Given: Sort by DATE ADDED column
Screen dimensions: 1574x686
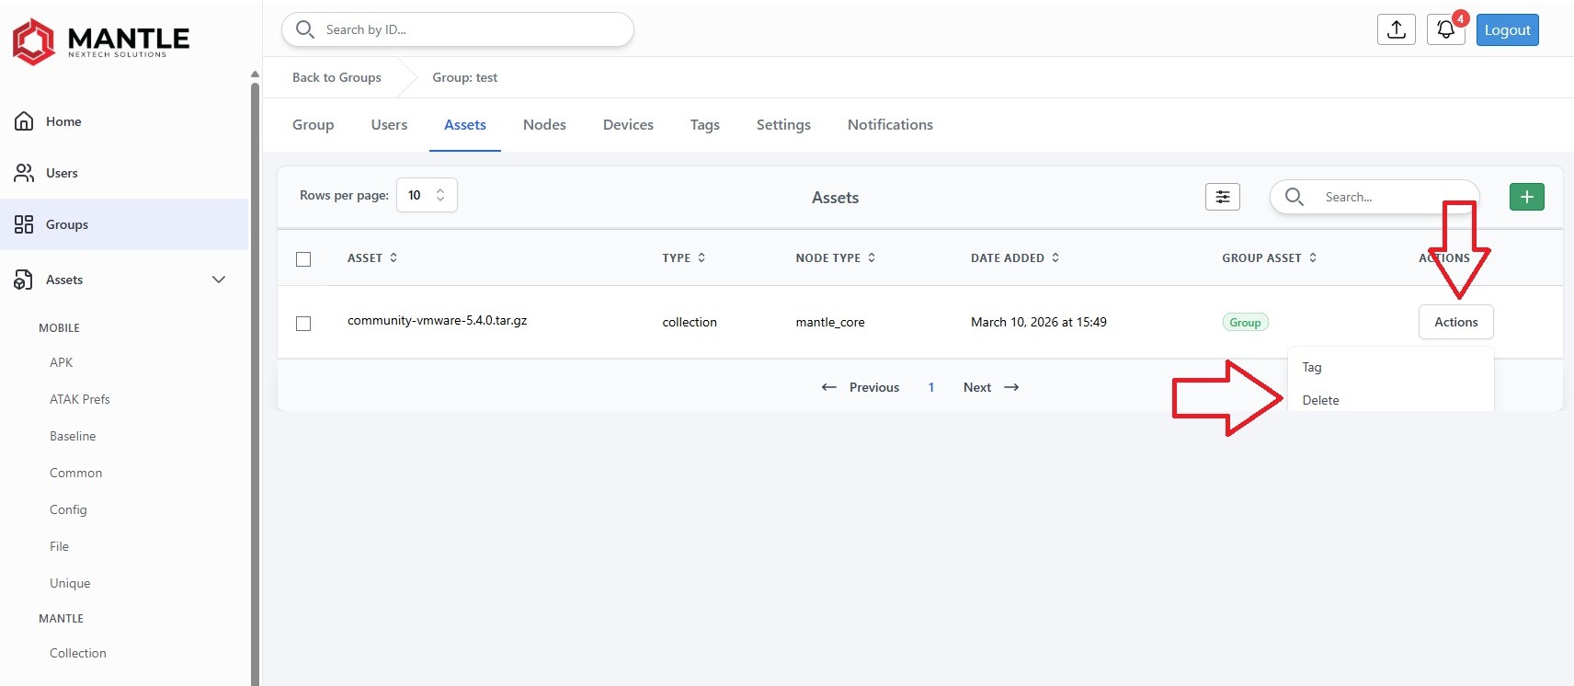Looking at the screenshot, I should tap(1015, 257).
